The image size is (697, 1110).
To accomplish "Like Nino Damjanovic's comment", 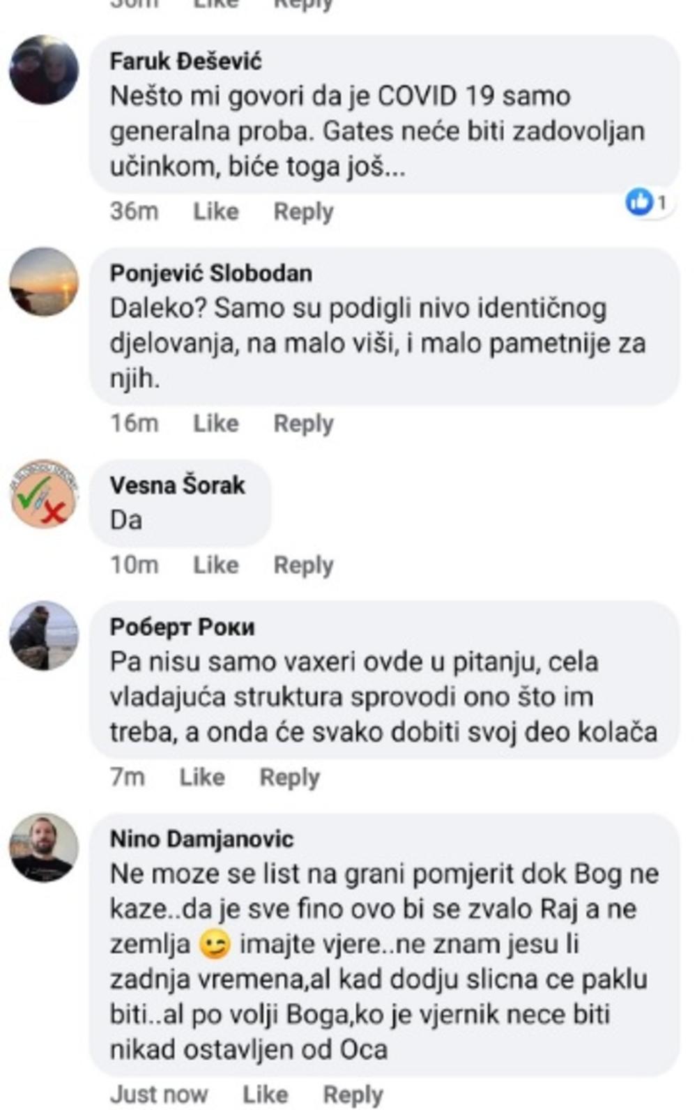I will coord(265,1095).
